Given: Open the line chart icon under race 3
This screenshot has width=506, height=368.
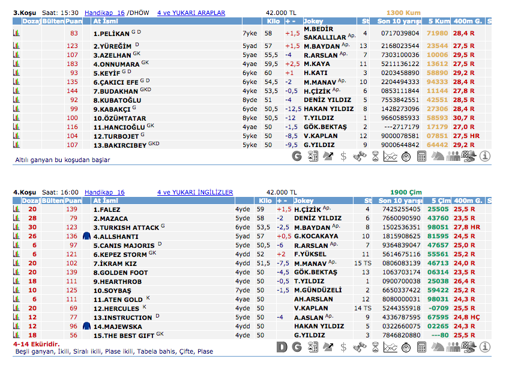Looking at the screenshot, I should click(390, 156).
